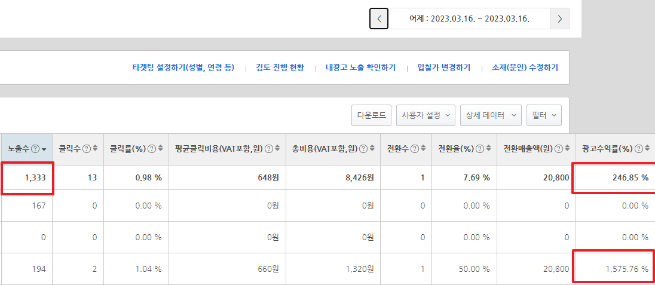Screen dimensions: 655x285
Task: Sort table by 전환매출액(원) arrows
Action: tap(568, 148)
